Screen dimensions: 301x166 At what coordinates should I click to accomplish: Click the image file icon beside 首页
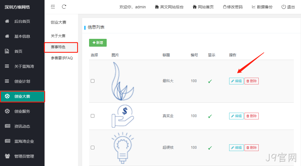[x=7, y=51]
